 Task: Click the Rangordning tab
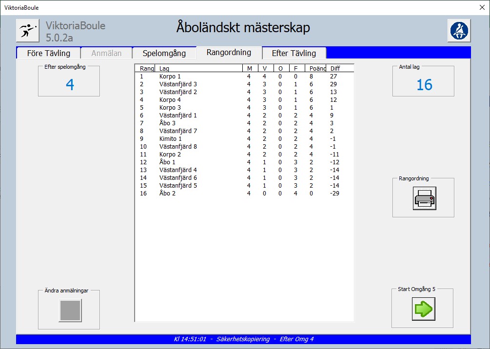point(229,53)
